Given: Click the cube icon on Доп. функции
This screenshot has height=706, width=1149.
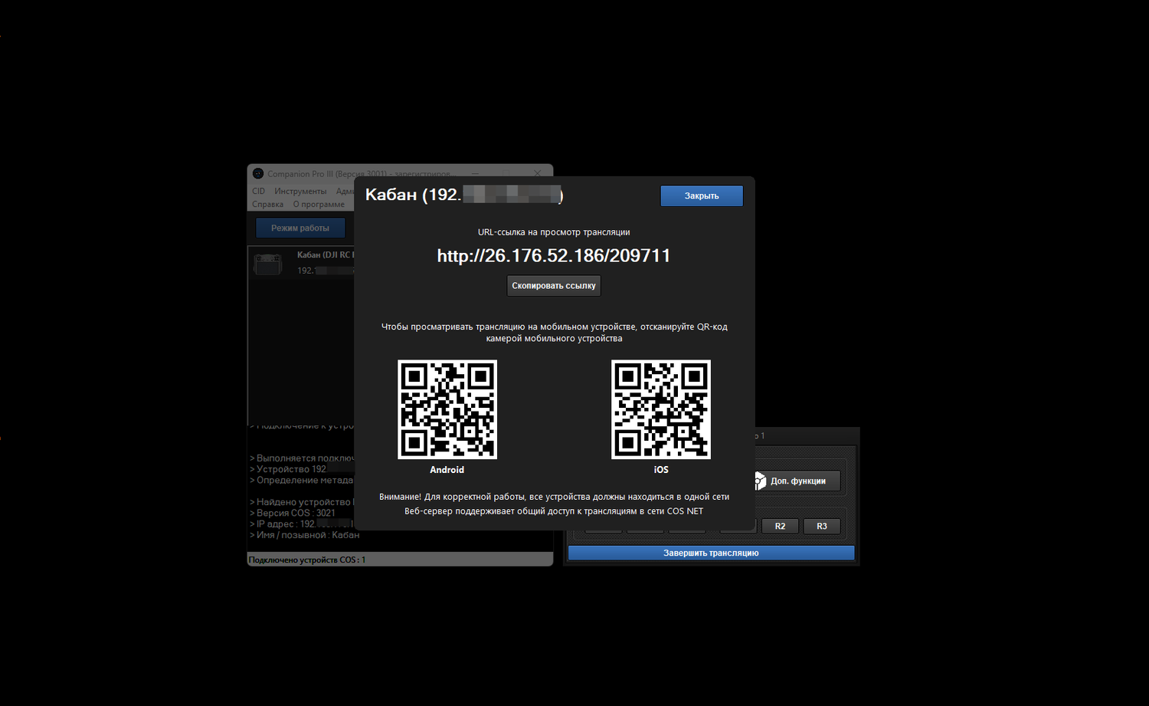Looking at the screenshot, I should [x=759, y=481].
